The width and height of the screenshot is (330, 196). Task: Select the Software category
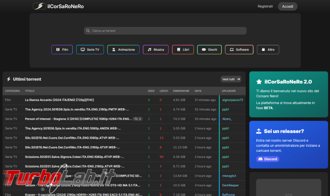(x=239, y=49)
